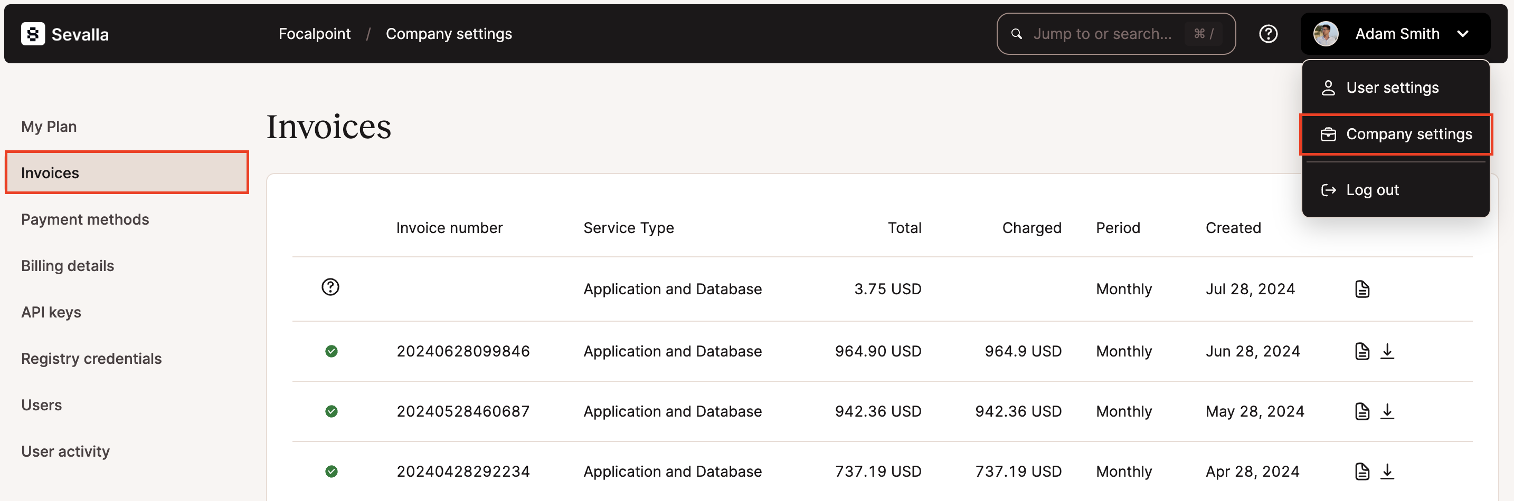Open the Registry credentials page

click(91, 358)
